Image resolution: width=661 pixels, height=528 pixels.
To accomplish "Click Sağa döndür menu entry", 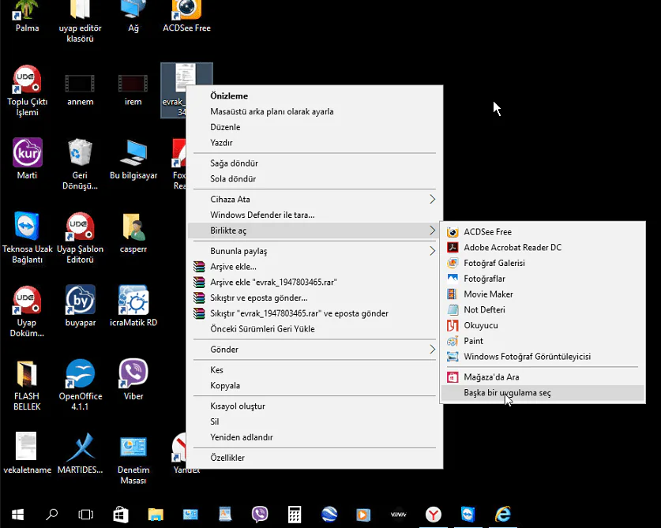I will 234,163.
